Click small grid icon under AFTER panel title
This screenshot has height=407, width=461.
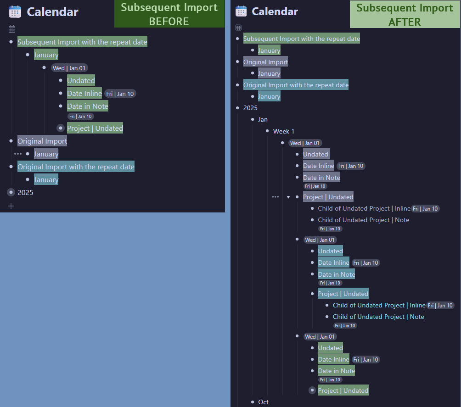[x=238, y=28]
